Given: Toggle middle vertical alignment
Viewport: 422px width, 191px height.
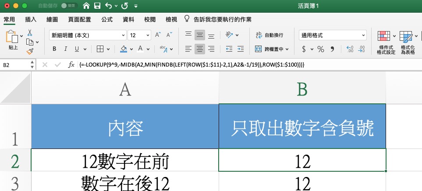Looking at the screenshot, I should (x=200, y=35).
